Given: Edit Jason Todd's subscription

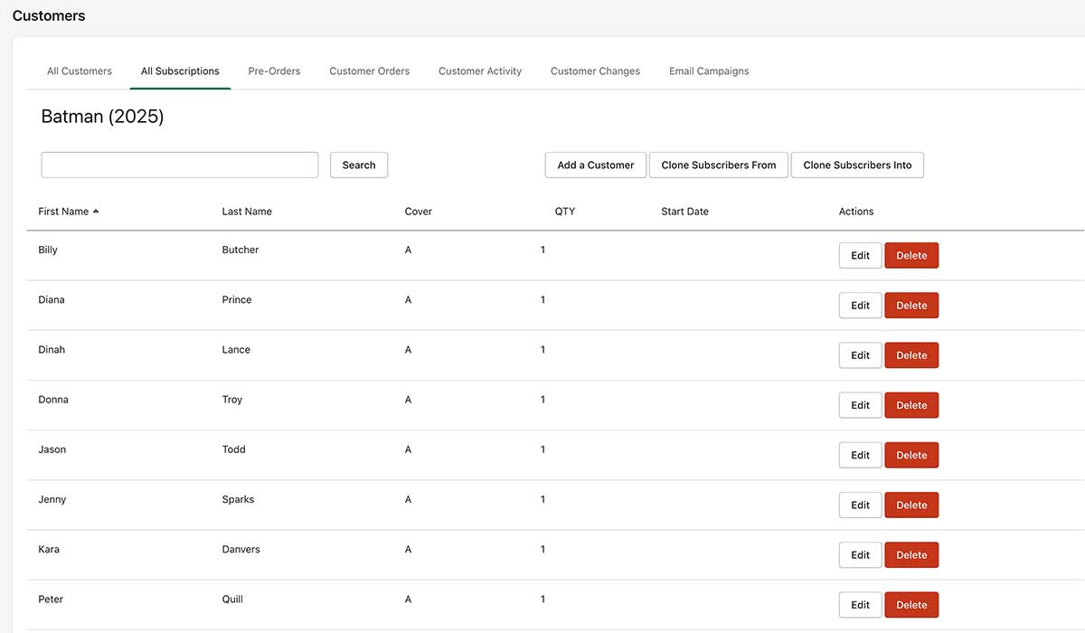Looking at the screenshot, I should coord(860,455).
